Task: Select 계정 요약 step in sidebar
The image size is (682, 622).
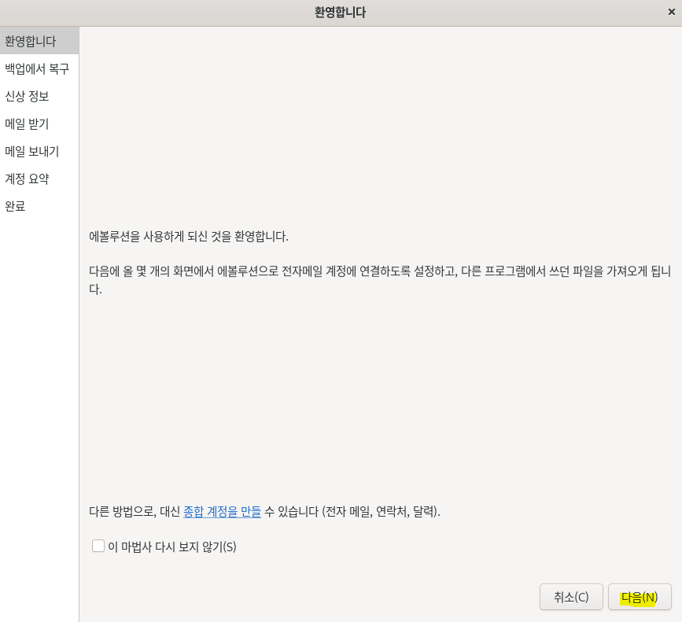Action: 39,179
